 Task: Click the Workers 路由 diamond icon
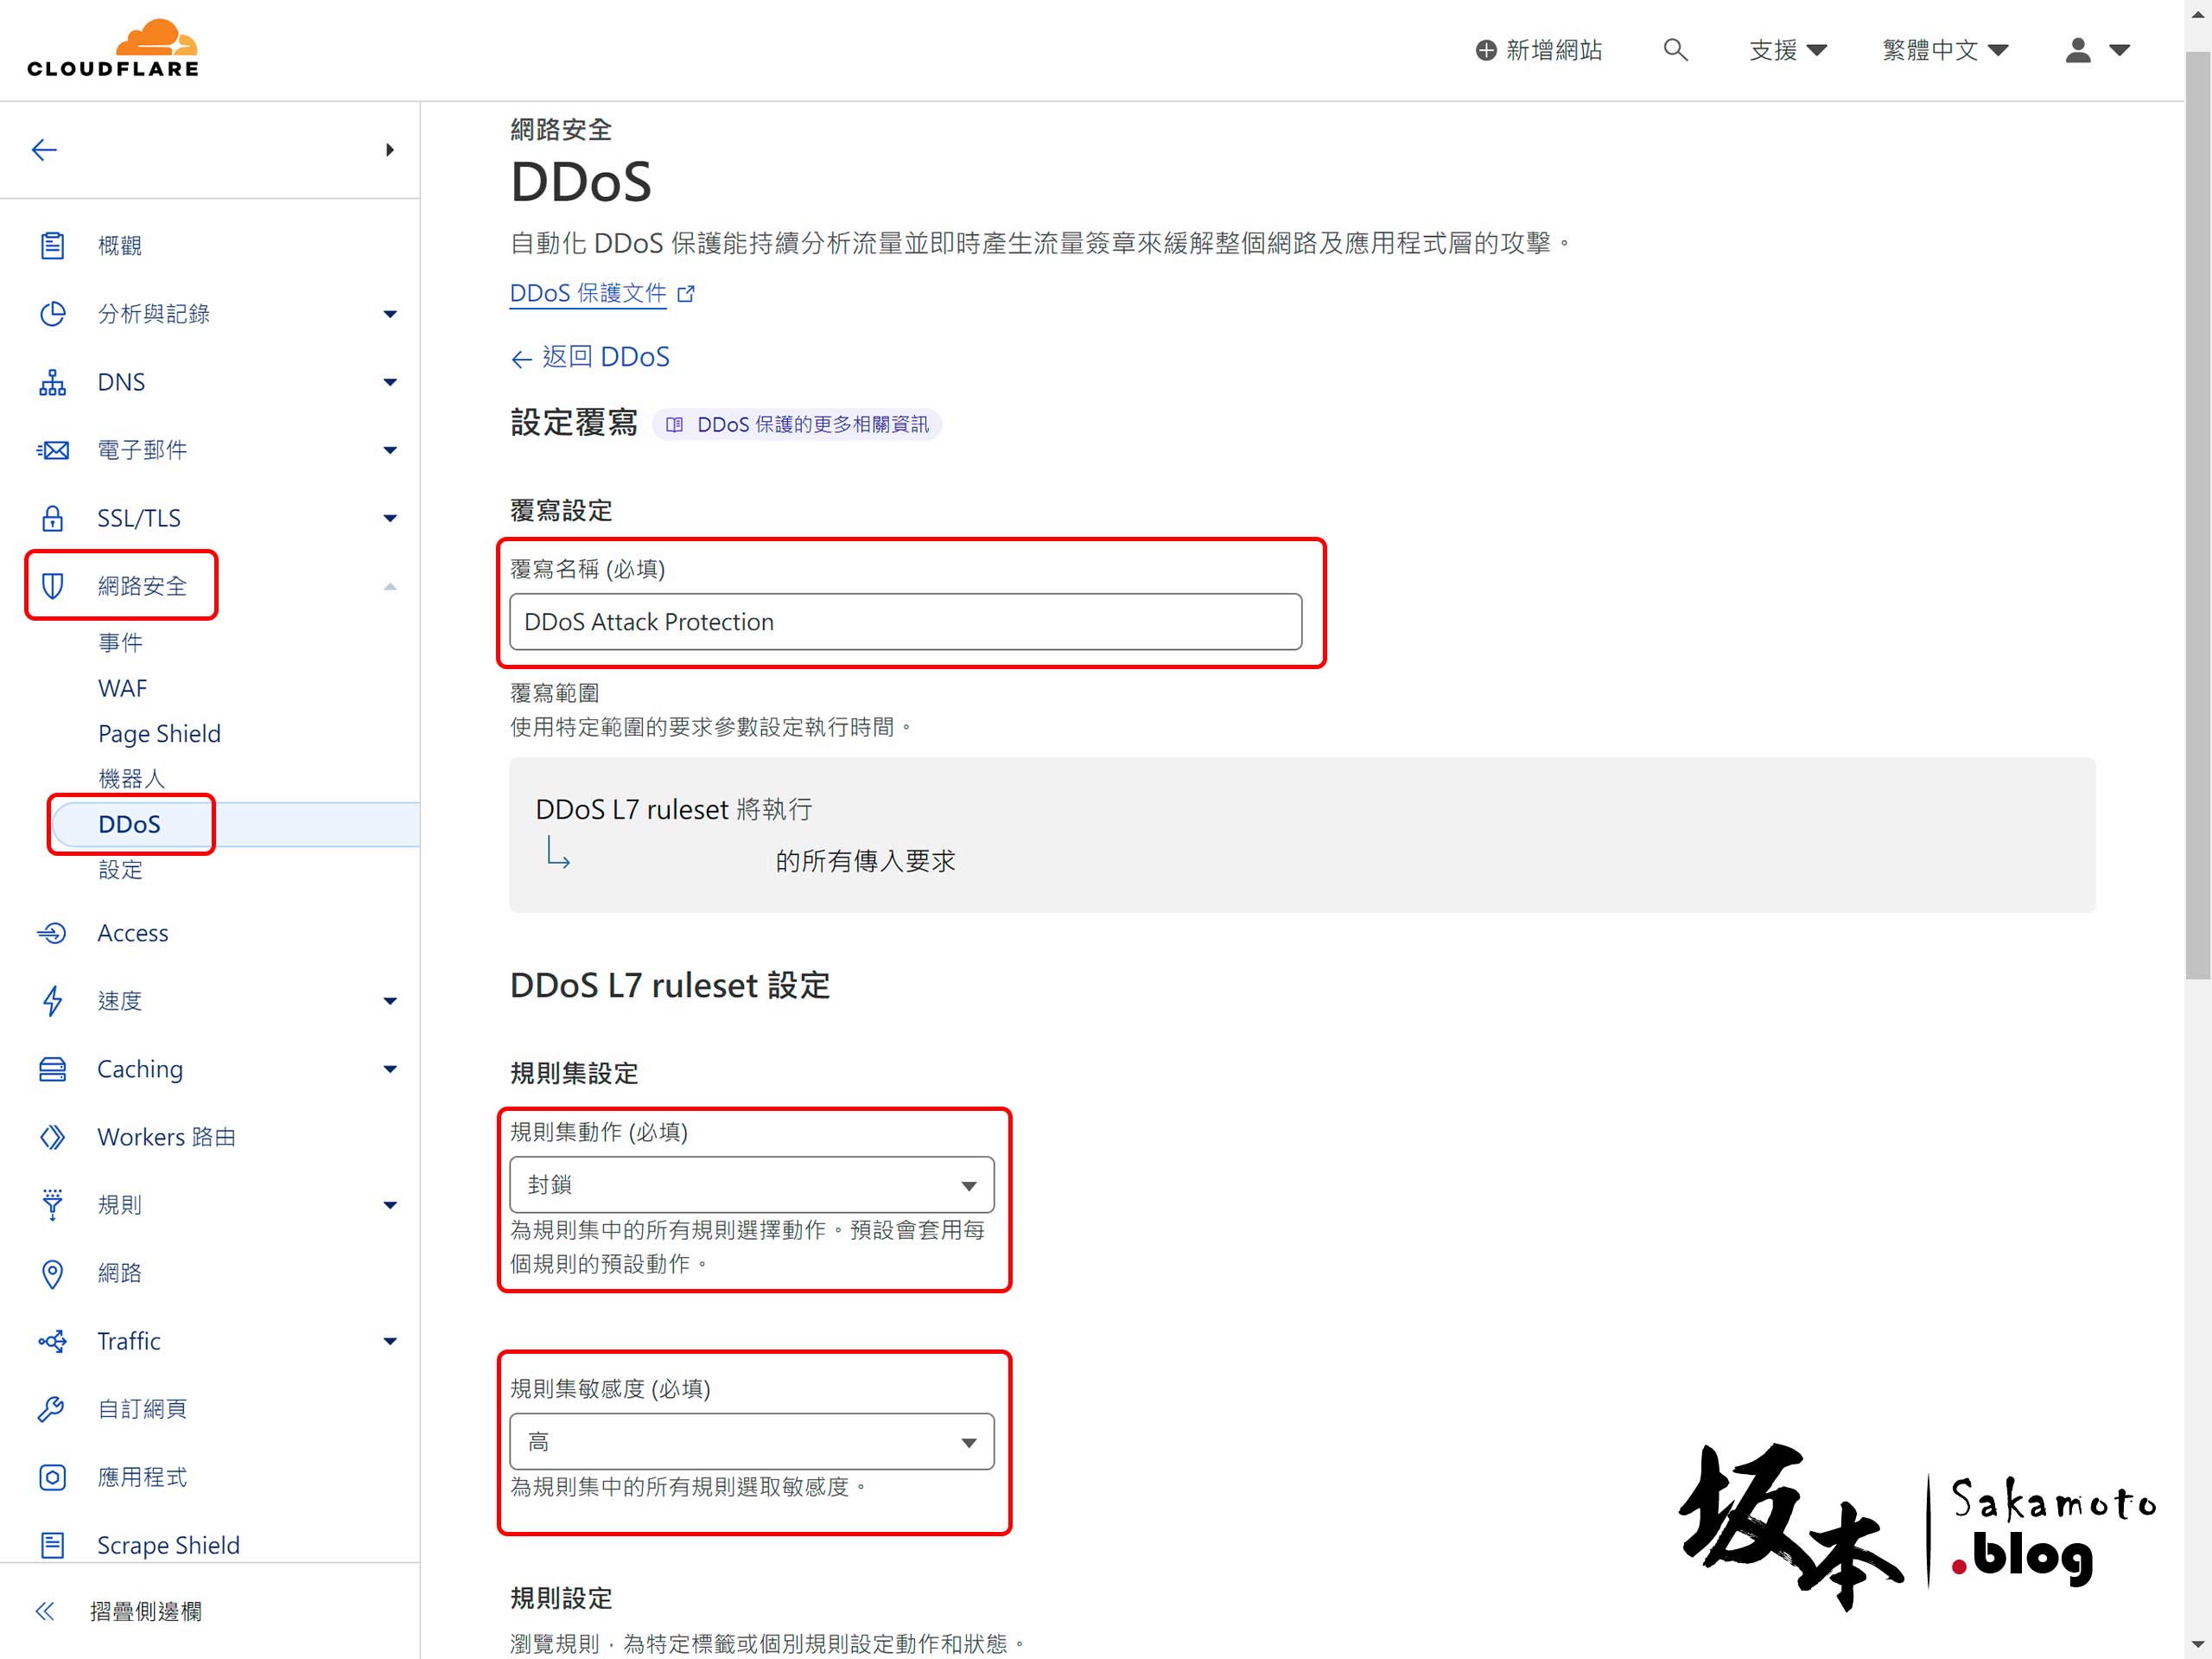click(52, 1137)
